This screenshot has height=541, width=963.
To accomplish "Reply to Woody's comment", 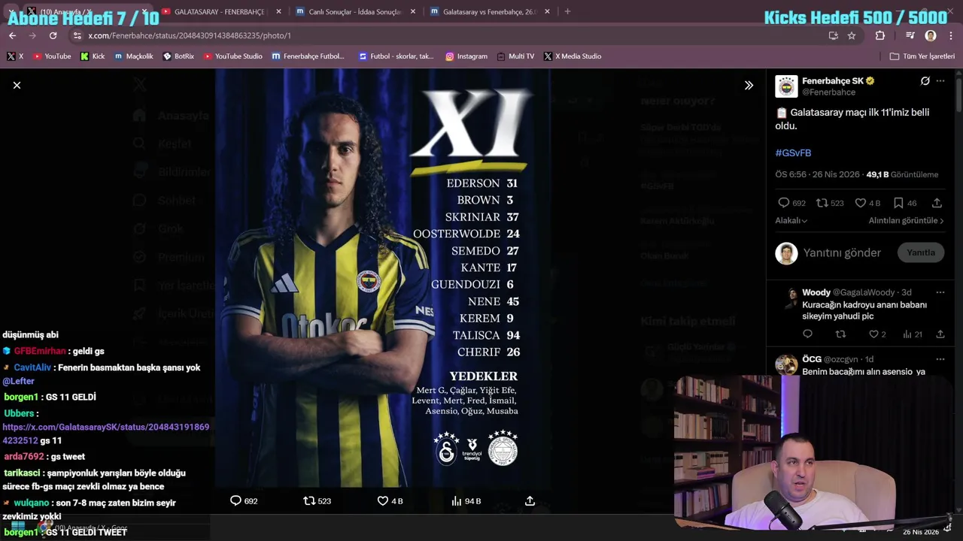I will click(x=807, y=334).
